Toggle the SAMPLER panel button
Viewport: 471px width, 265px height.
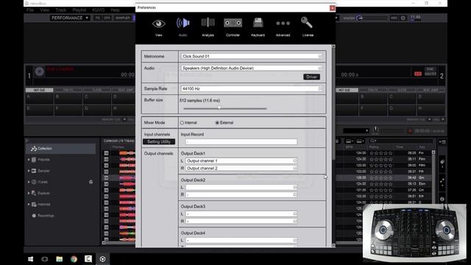point(123,18)
